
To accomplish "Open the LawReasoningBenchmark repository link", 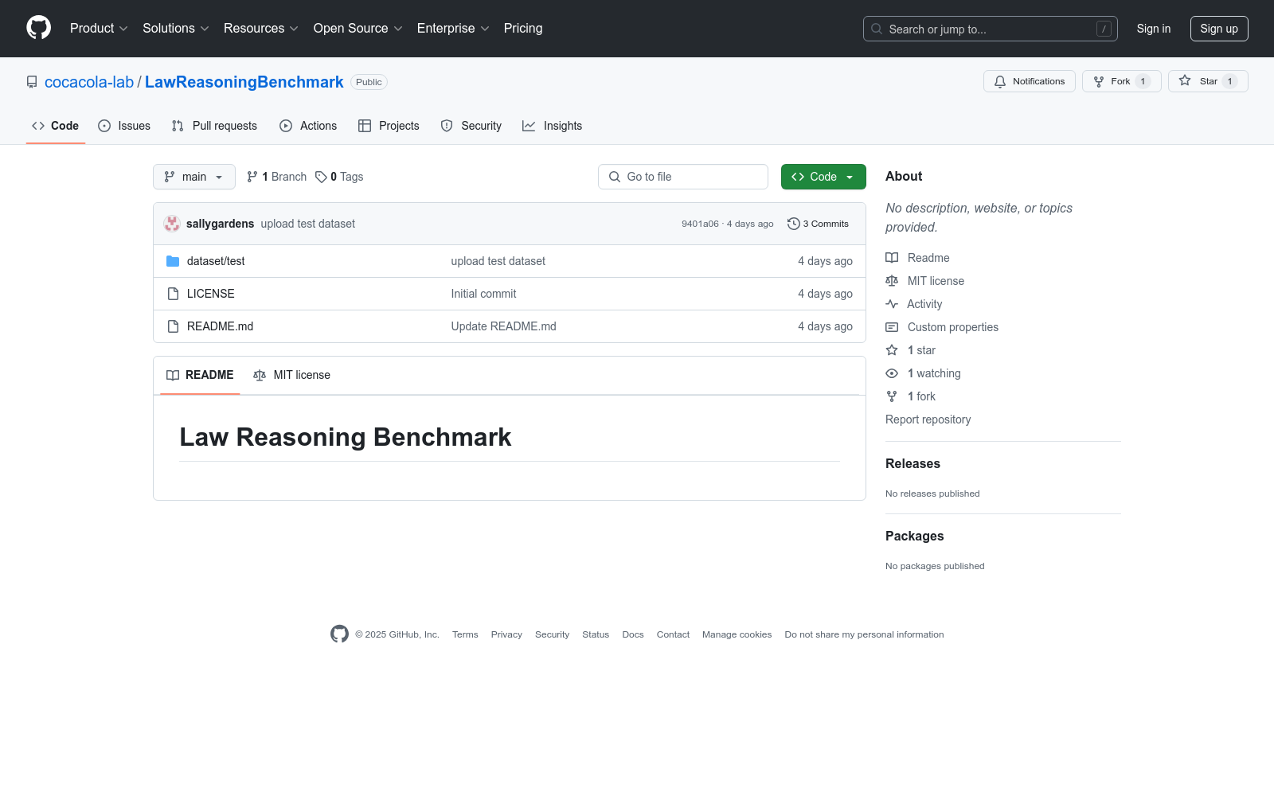I will pos(244,82).
